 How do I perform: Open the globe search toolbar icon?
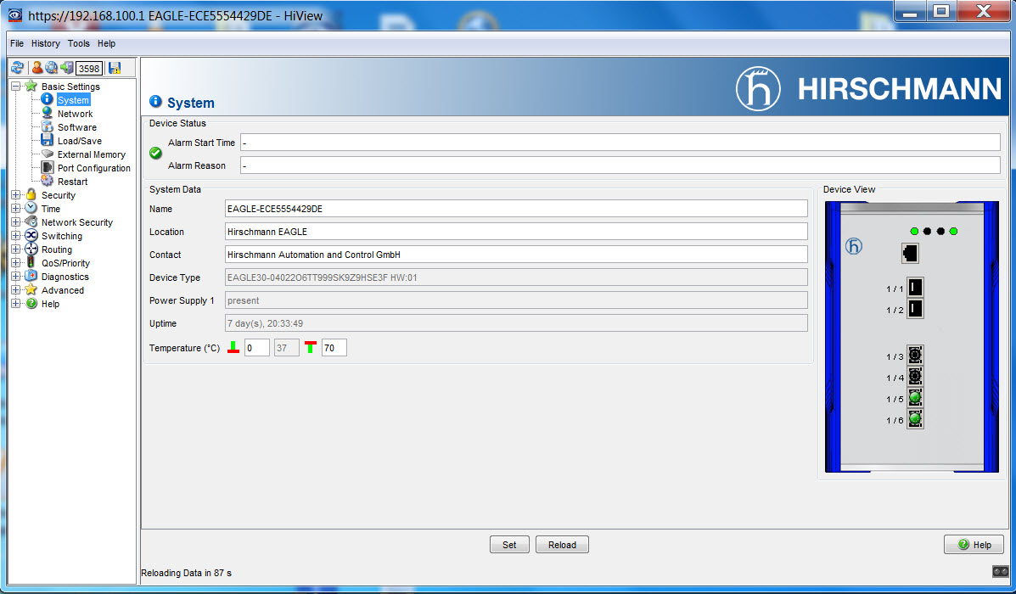click(x=52, y=68)
